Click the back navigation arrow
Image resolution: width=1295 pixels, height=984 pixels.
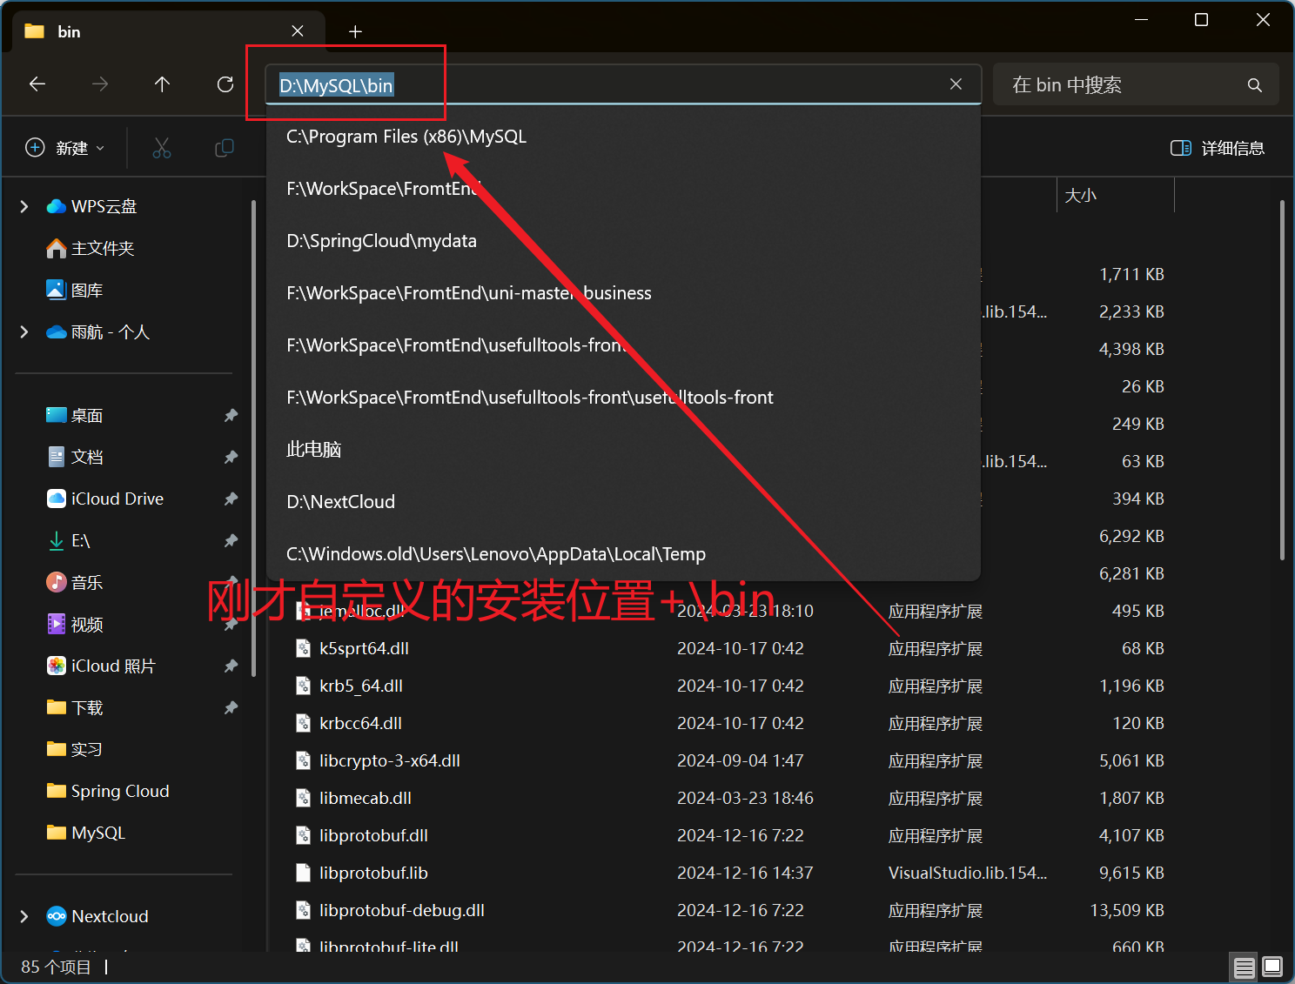[x=37, y=84]
